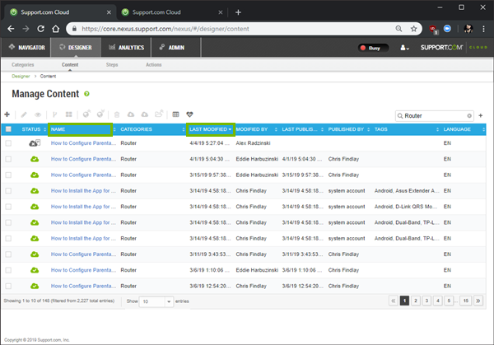
Task: Click the eye preview icon in toolbar
Action: [x=38, y=114]
